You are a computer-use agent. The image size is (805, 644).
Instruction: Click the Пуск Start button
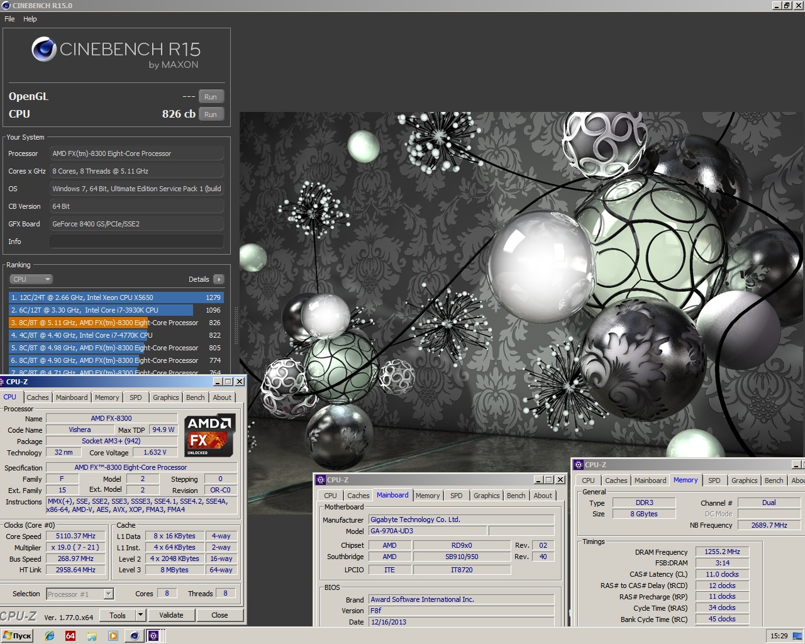(17, 636)
